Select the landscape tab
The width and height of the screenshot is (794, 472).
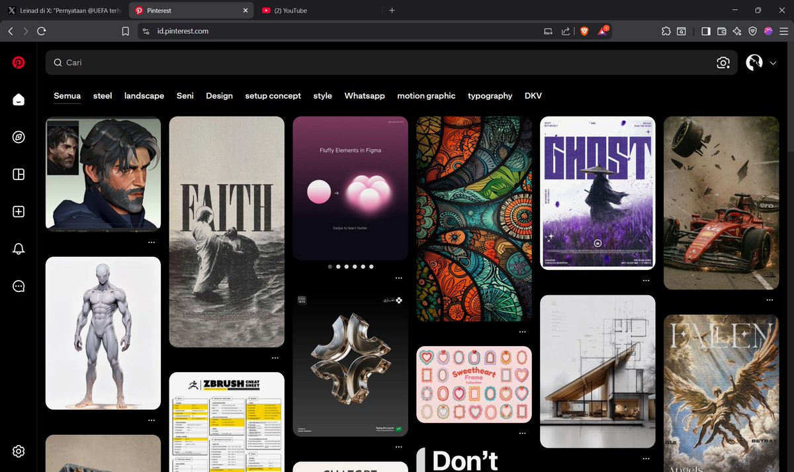click(144, 96)
